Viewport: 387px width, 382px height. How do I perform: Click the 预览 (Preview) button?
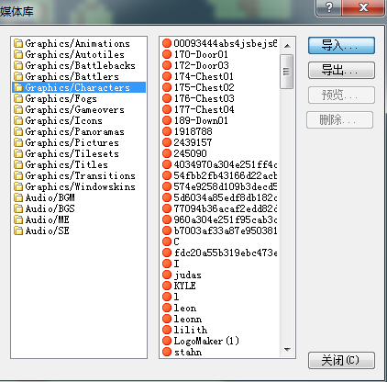coord(341,95)
